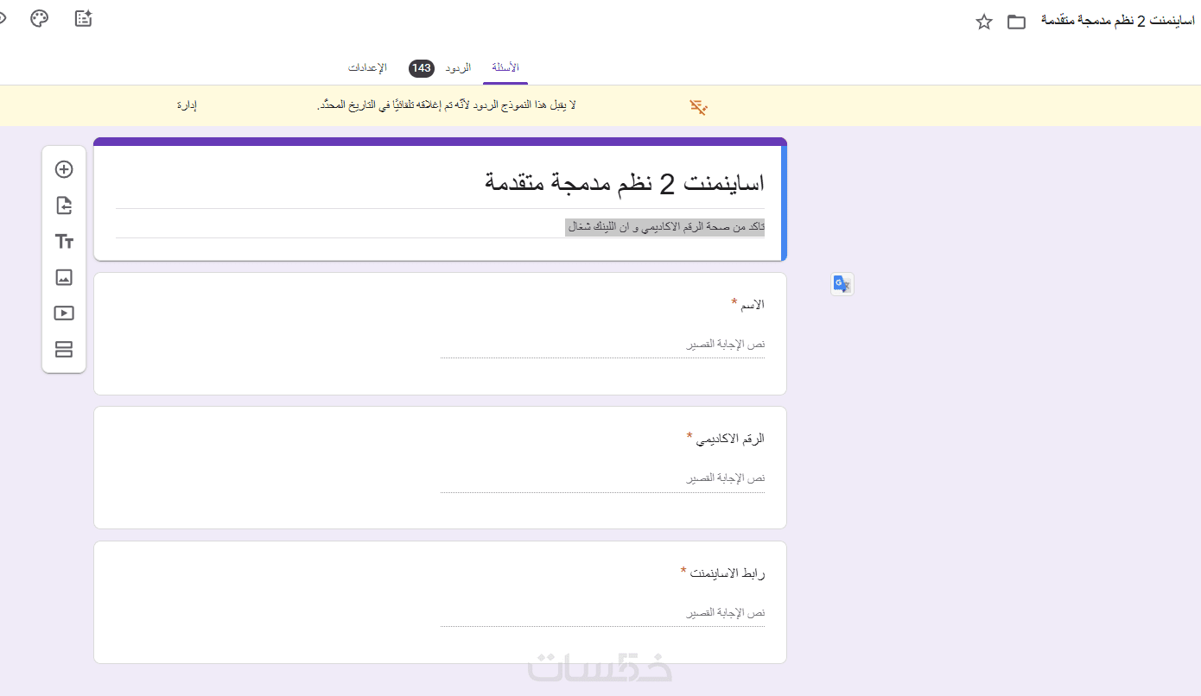Image resolution: width=1201 pixels, height=696 pixels.
Task: Open the الإعدادات settings tab
Action: coord(367,67)
